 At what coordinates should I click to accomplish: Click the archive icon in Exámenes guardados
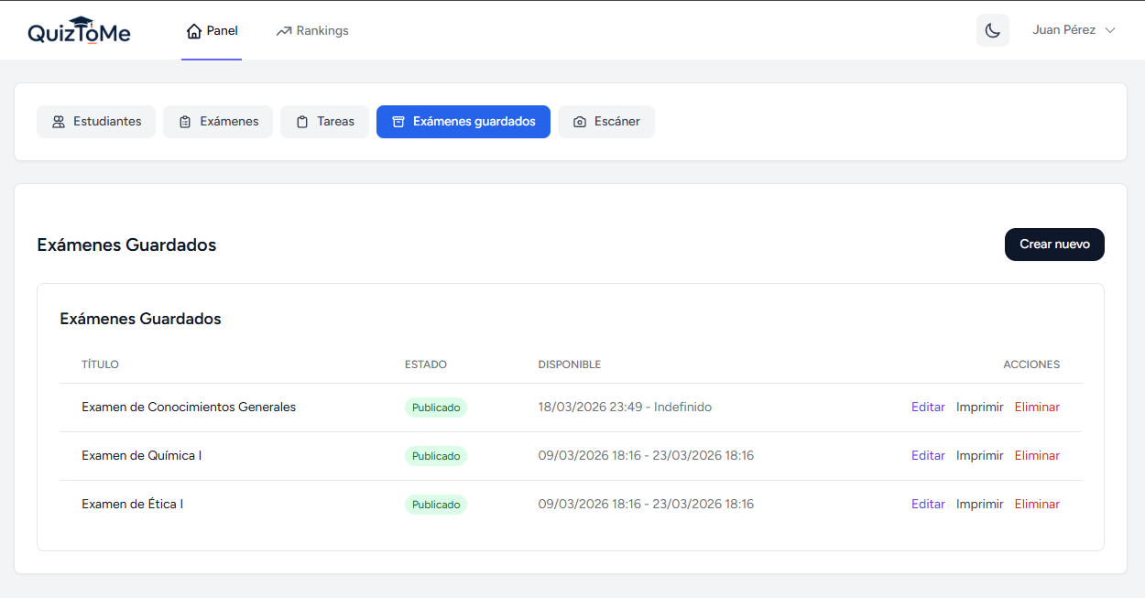[x=398, y=122]
